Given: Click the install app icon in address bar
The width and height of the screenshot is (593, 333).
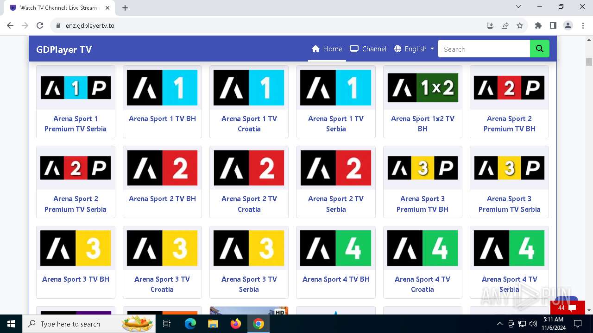Looking at the screenshot, I should 490,25.
